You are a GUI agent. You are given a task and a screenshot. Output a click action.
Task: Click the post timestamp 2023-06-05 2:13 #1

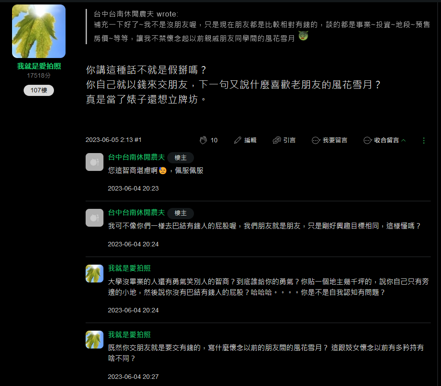pos(113,140)
